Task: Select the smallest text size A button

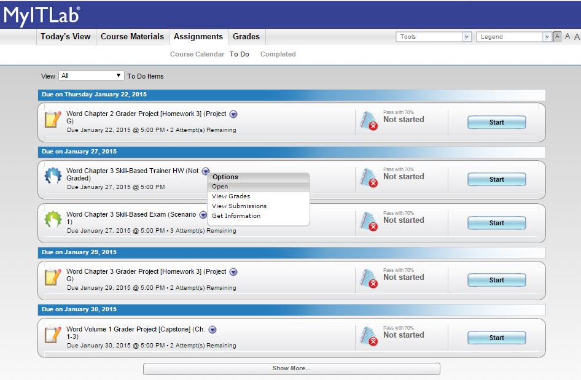Action: coord(557,37)
